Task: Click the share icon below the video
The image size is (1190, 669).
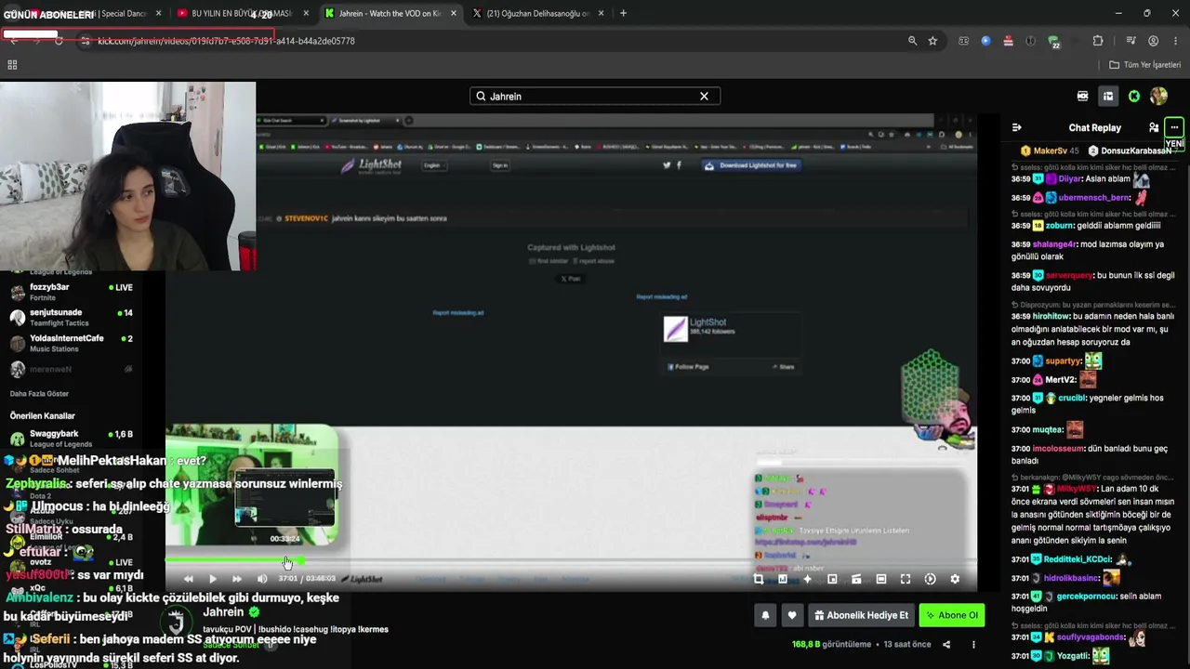Action: pos(946,645)
